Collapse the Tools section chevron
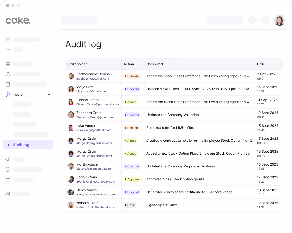Screen dimensions: 292x233 pyautogui.click(x=49, y=94)
